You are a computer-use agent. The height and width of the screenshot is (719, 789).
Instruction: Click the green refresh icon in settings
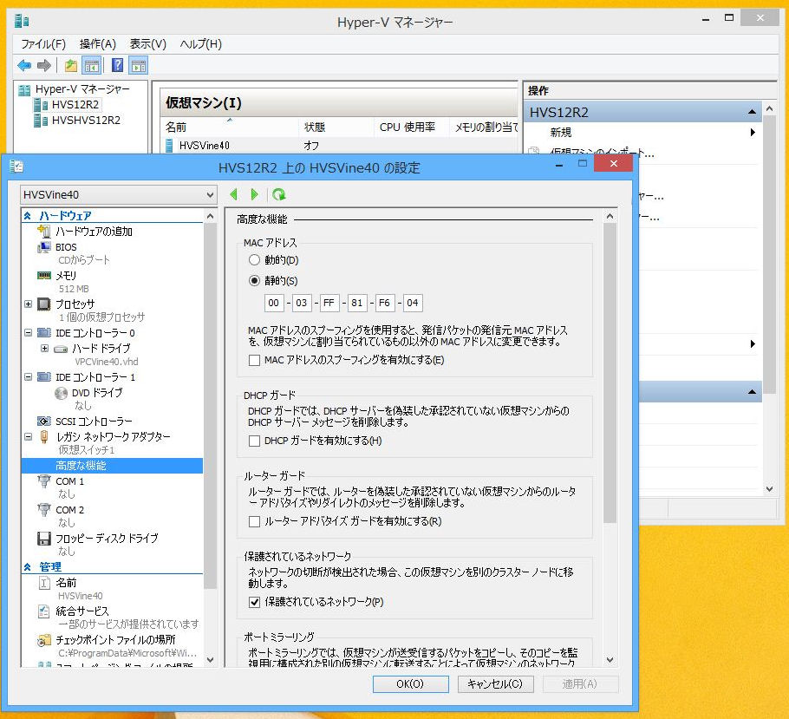coord(278,195)
